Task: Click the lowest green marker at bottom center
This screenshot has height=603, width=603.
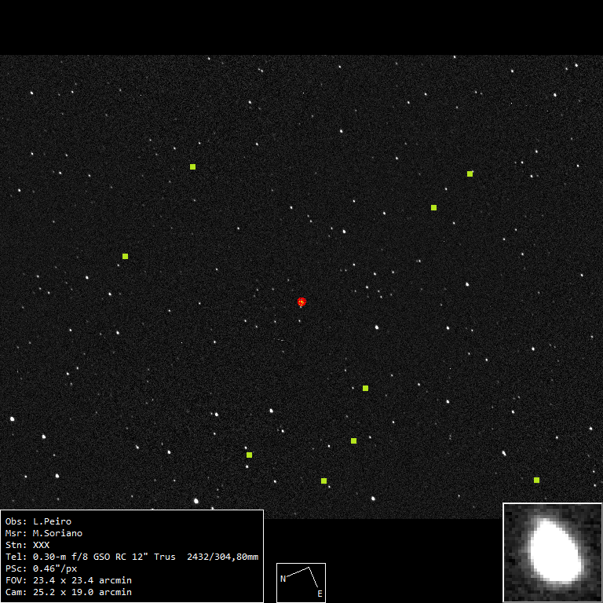Action: [x=323, y=481]
